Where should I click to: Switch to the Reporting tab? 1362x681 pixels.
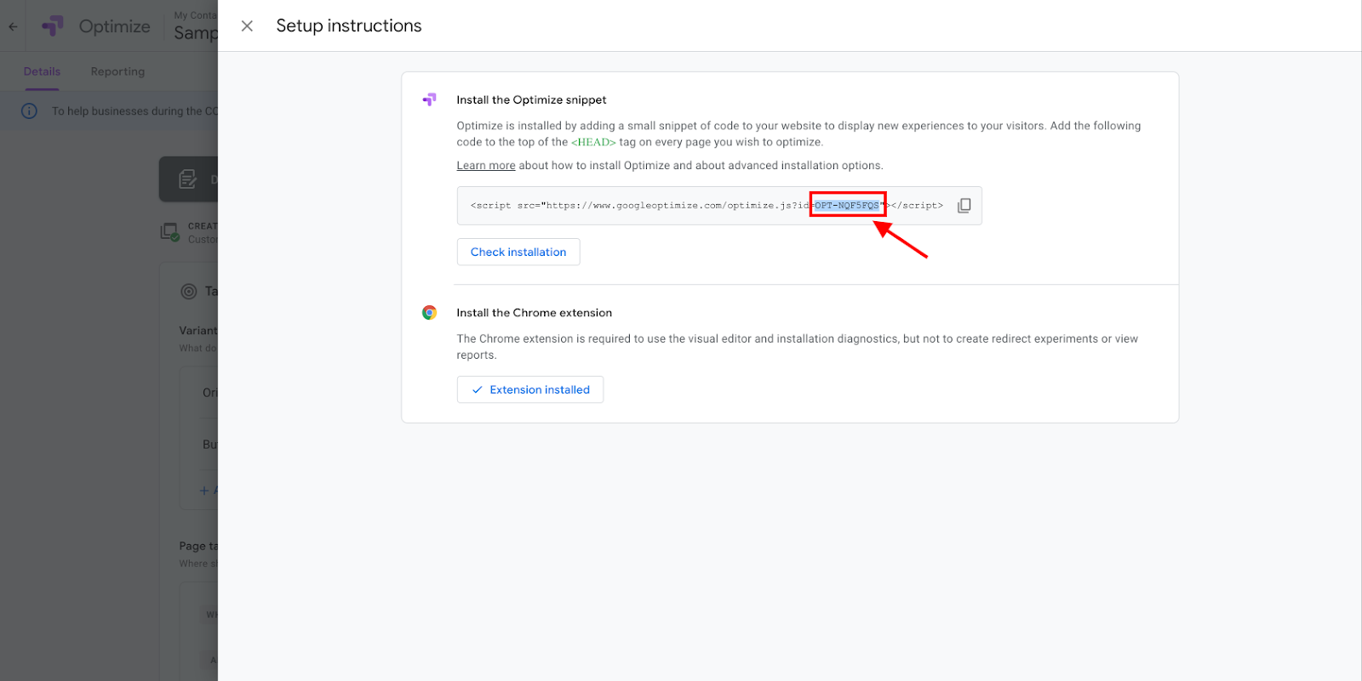(x=117, y=71)
